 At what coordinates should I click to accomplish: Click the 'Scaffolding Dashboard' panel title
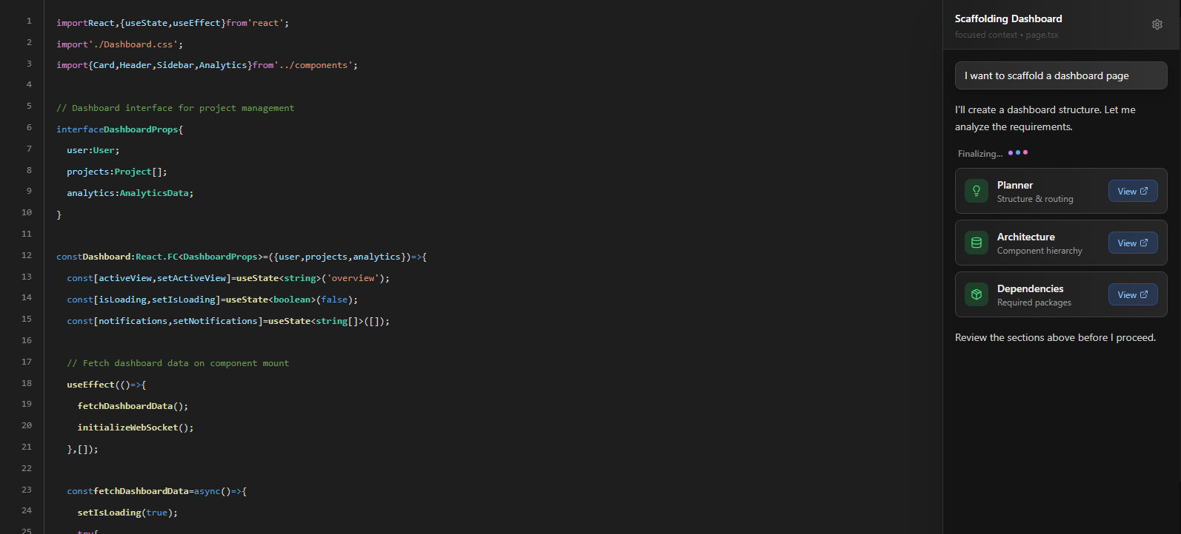coord(1008,18)
